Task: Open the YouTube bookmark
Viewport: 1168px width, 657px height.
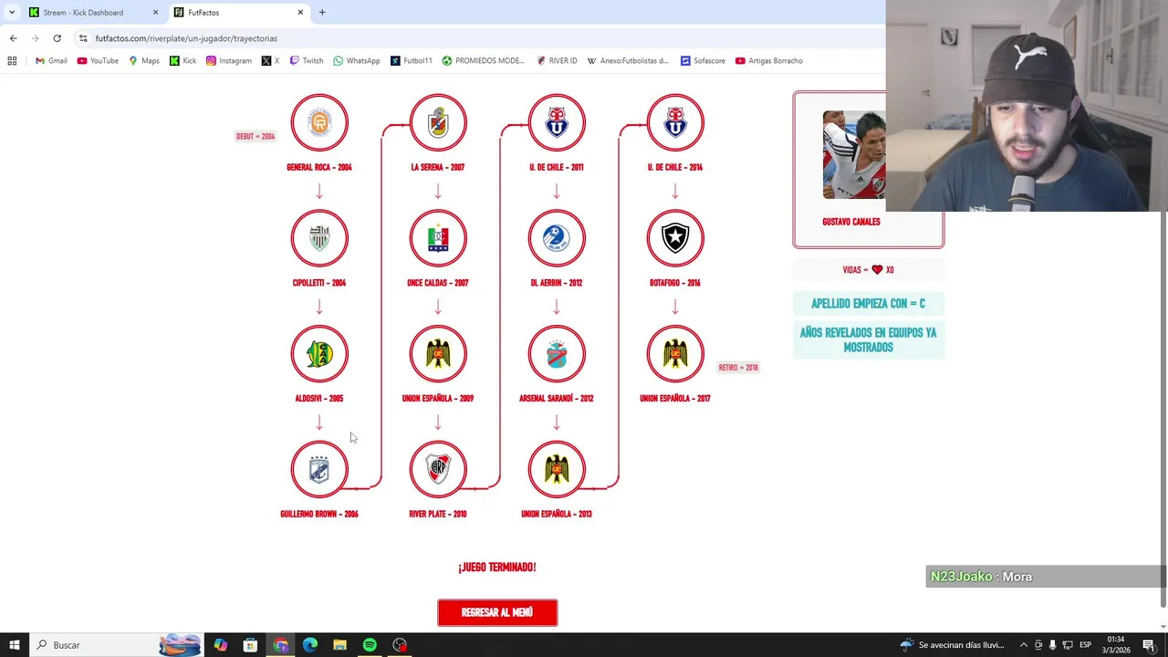Action: [x=98, y=61]
